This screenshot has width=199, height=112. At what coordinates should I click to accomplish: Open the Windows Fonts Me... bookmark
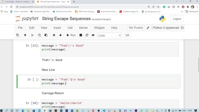point(62,12)
